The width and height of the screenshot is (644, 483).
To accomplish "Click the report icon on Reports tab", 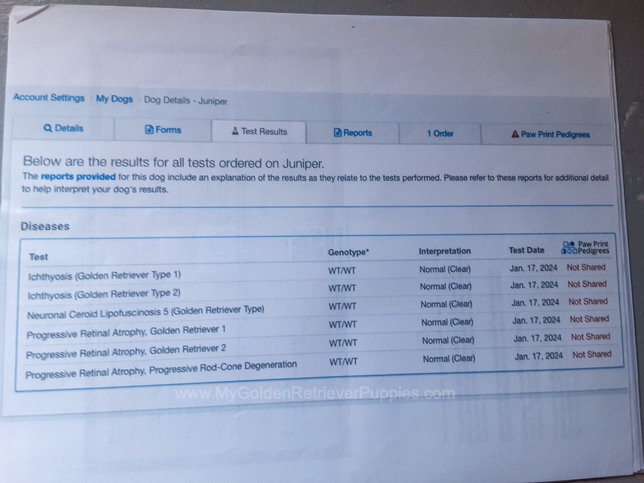I will (337, 133).
